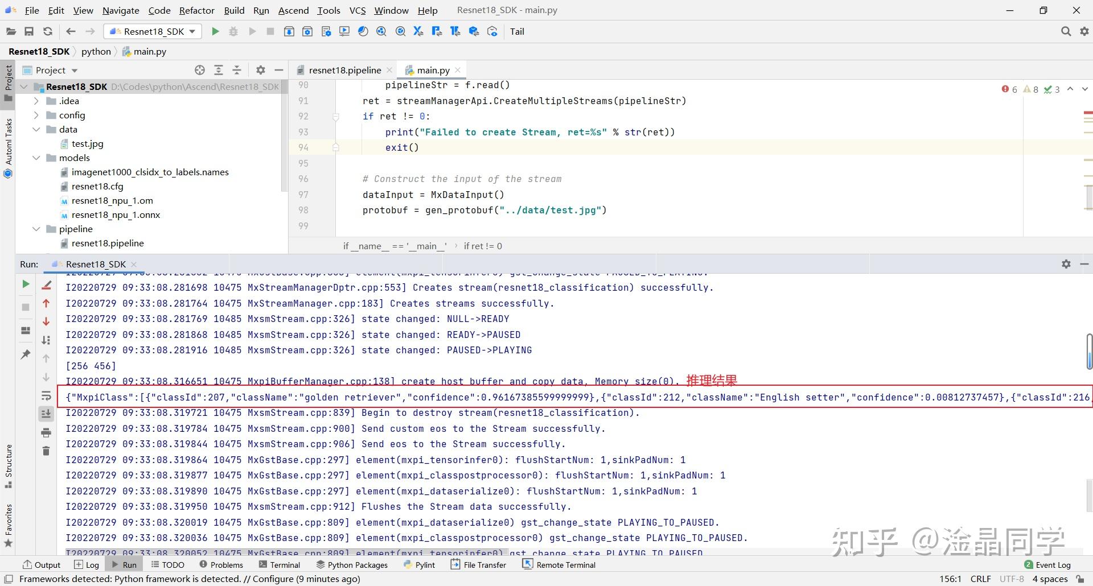The height and width of the screenshot is (586, 1093).
Task: Click the Save All icon
Action: point(29,31)
